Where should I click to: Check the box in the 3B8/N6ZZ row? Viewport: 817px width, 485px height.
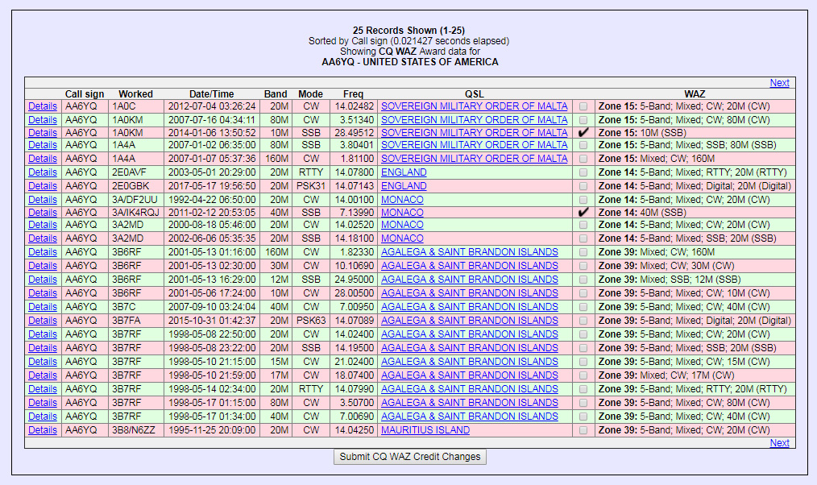pos(583,430)
